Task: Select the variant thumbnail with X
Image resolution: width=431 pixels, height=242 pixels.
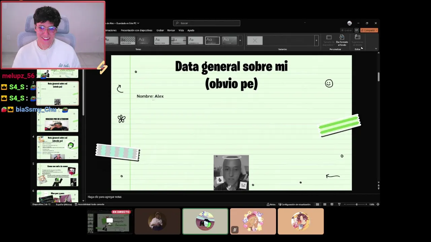Action: [x=255, y=40]
